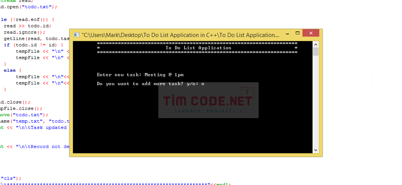Click the 'To Do List Application' console header
Viewport: 402px width, 185px height.
(x=198, y=48)
